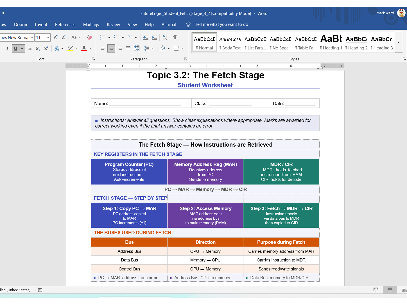Click Tell me what you want search

[x=221, y=24]
